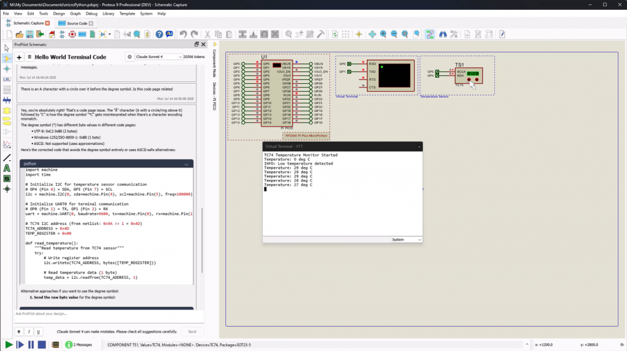This screenshot has height=351, width=627.
Task: Pause the running simulation
Action: click(x=31, y=345)
